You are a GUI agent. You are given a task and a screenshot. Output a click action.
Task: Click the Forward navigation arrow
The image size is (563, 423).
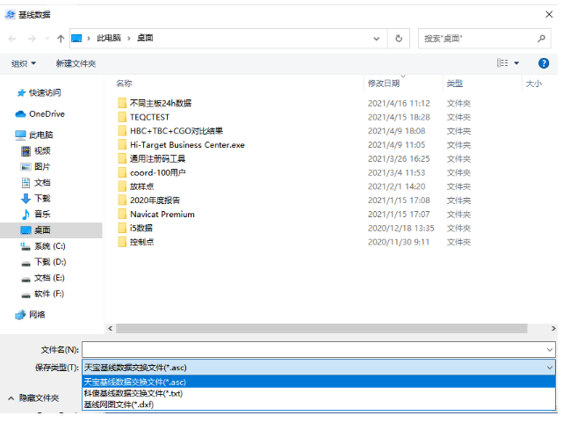click(32, 39)
